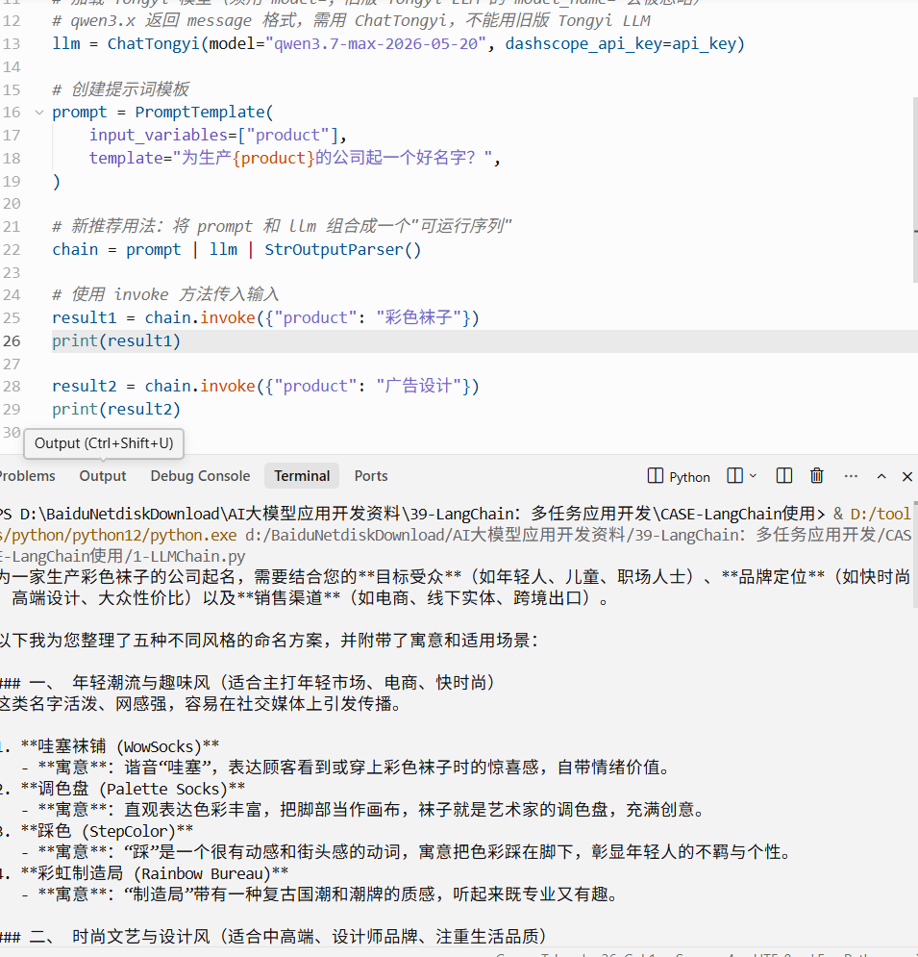The image size is (918, 957).
Task: Collapse the PromptTemplate block fold arrow on line 16
Action: click(39, 113)
